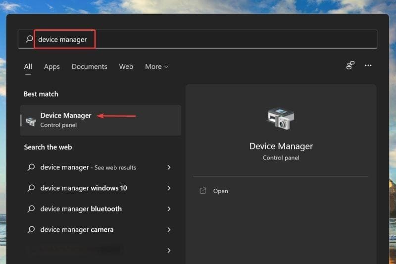Screen dimensions: 396x264
Task: Open Device Manager best match result
Action: pyautogui.click(x=101, y=120)
